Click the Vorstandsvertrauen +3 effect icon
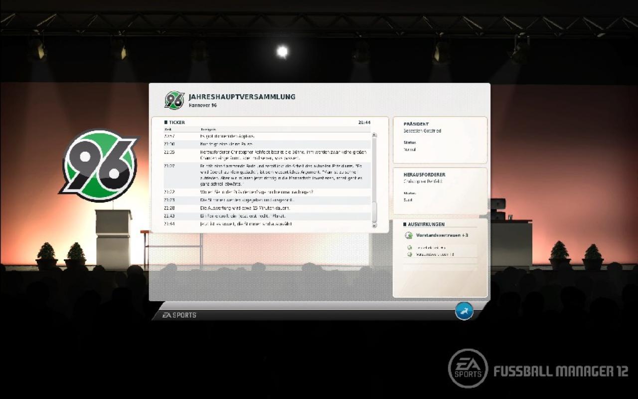This screenshot has height=399, width=638. click(409, 235)
